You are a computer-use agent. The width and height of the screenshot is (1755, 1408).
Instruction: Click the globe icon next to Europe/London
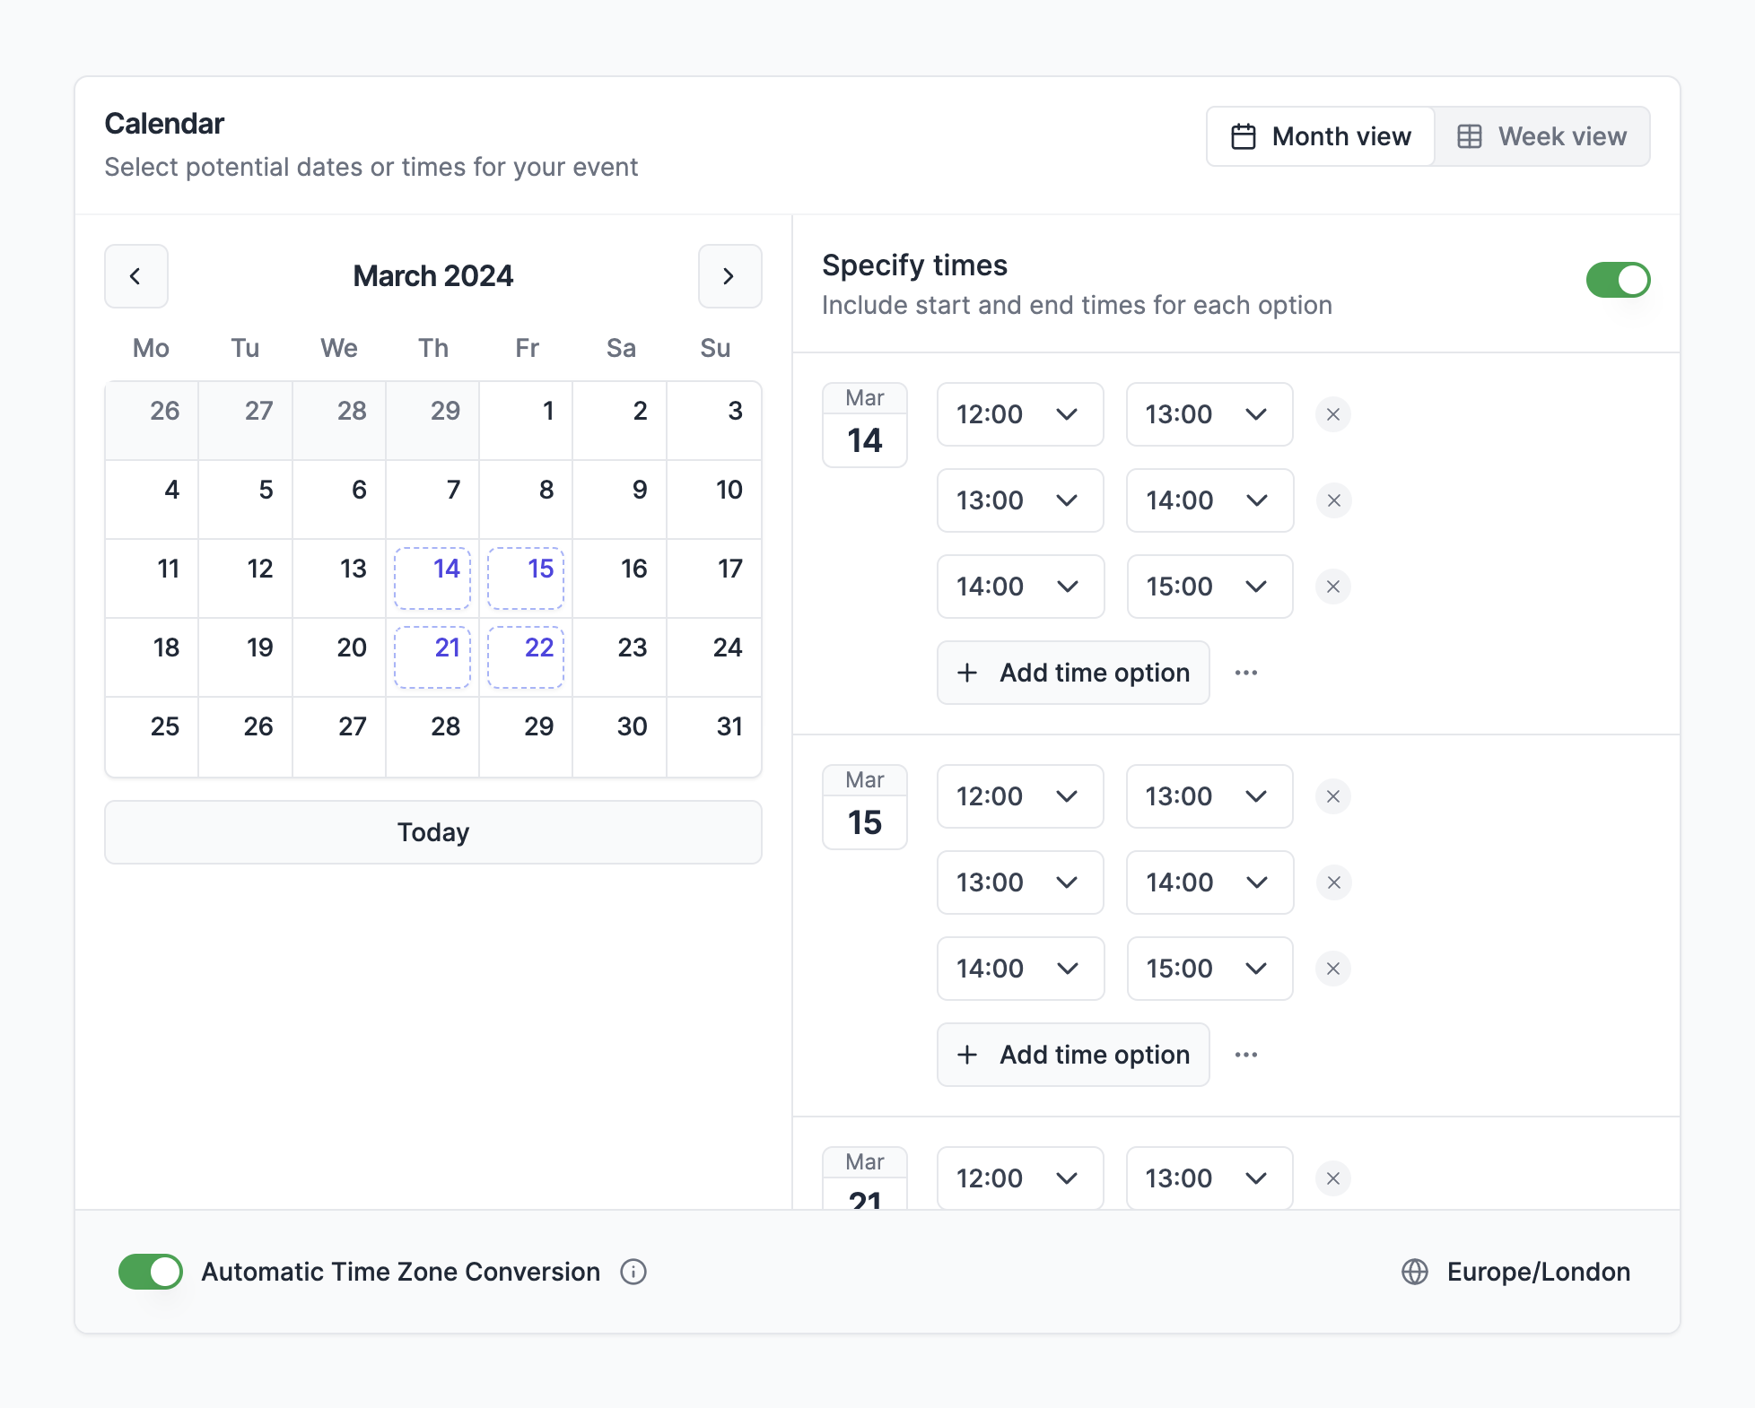coord(1415,1272)
